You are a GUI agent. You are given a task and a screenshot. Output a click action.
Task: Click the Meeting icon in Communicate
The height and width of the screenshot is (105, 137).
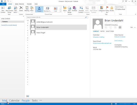click(27, 9)
